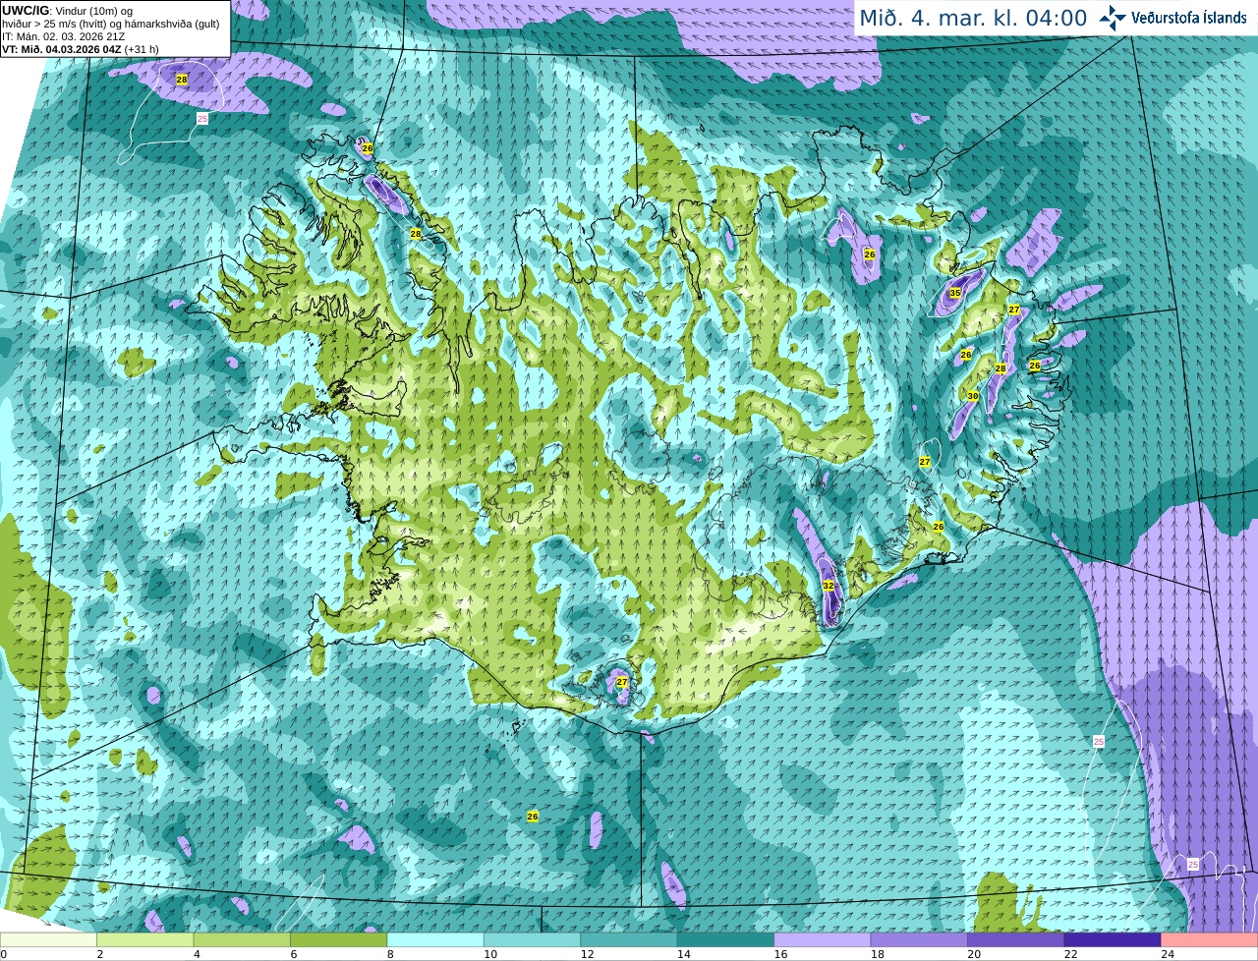Pick the 14–16 m/s dark teal legend swatch
This screenshot has height=961, width=1258.
coord(725,939)
